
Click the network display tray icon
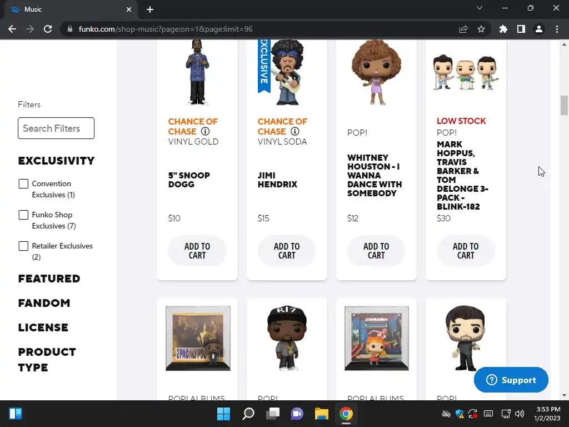click(506, 414)
